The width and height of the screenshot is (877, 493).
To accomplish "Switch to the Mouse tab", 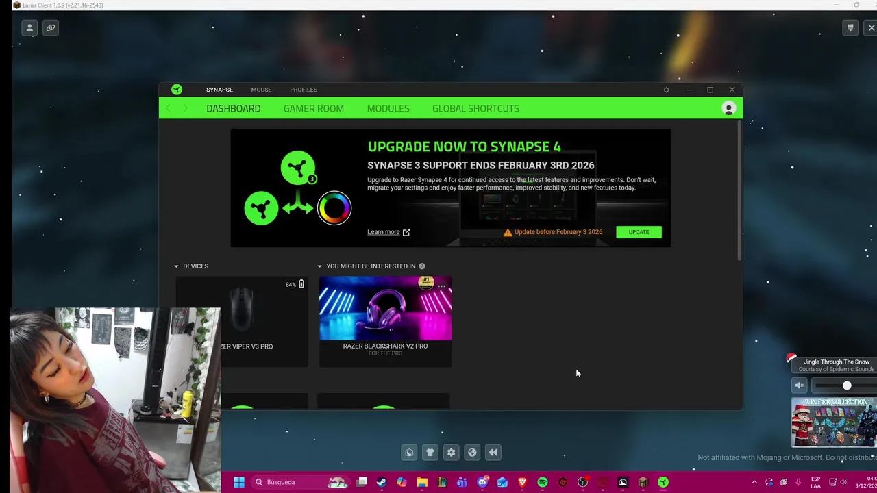I will tap(261, 90).
